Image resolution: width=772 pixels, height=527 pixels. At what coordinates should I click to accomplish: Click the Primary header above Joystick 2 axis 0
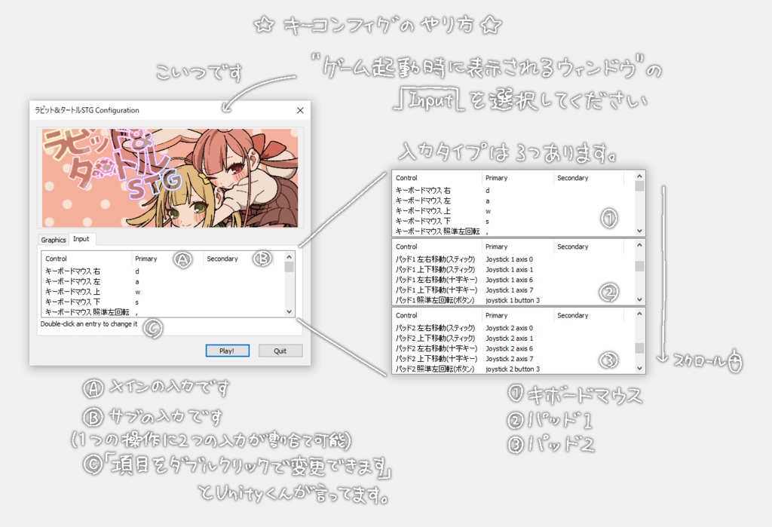(496, 316)
